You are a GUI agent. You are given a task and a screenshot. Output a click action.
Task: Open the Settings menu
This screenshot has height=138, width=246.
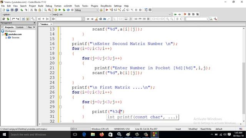118,6
